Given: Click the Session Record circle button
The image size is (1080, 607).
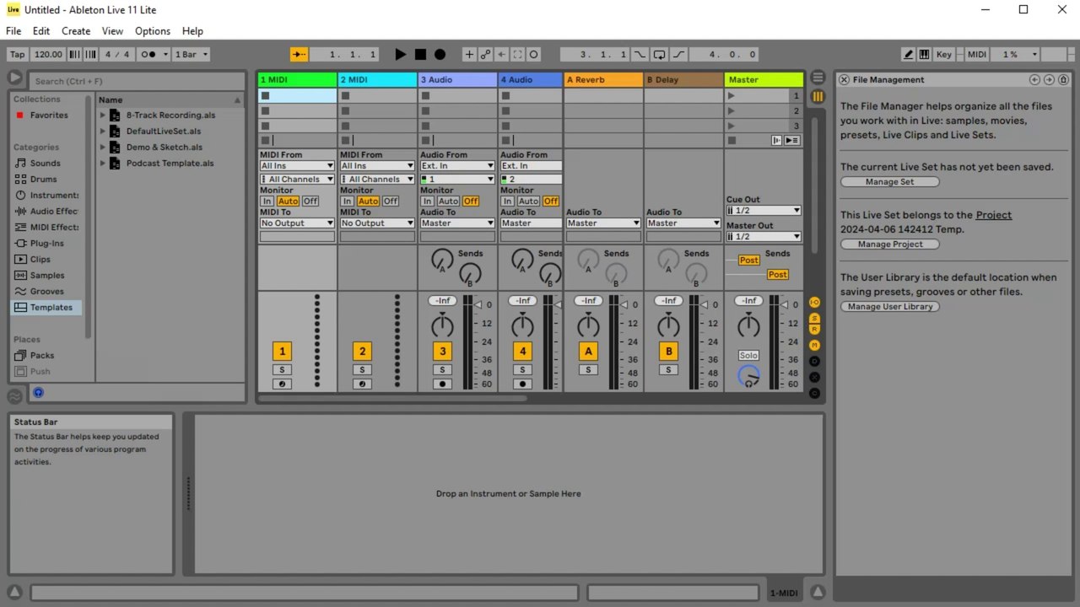Looking at the screenshot, I should coord(533,54).
